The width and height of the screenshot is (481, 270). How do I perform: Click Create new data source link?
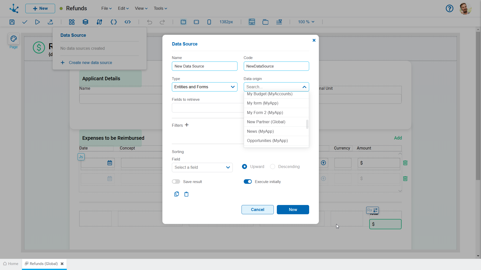tap(90, 63)
